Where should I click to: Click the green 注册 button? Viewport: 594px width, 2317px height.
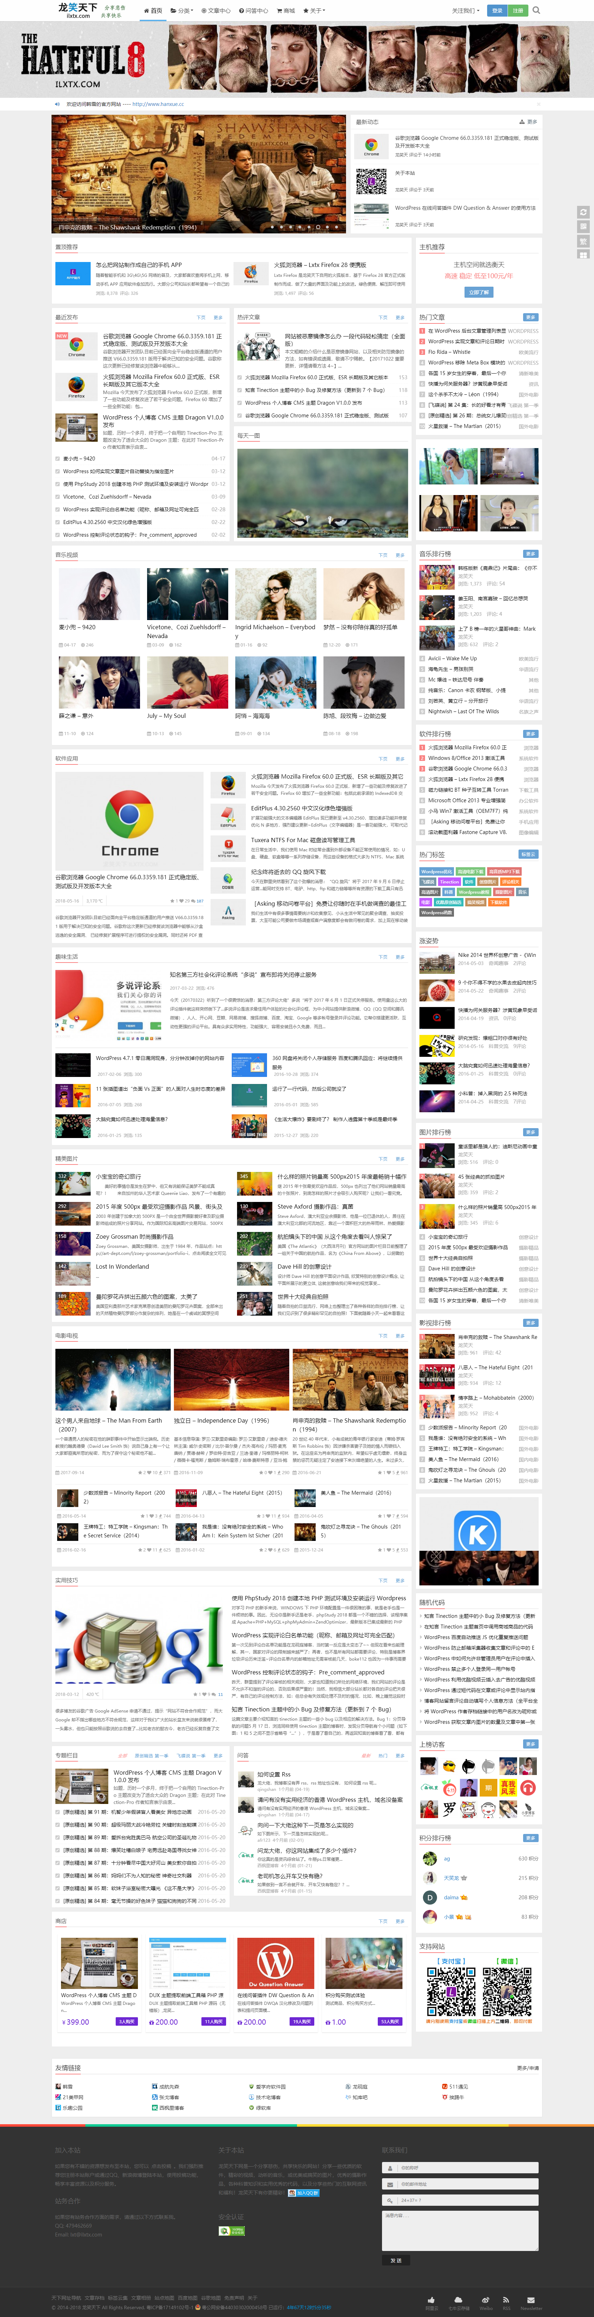(x=517, y=11)
